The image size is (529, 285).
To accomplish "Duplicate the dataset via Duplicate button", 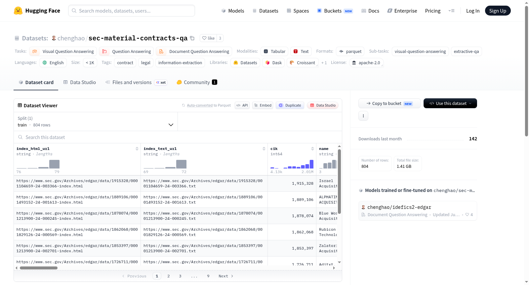I will tap(290, 105).
